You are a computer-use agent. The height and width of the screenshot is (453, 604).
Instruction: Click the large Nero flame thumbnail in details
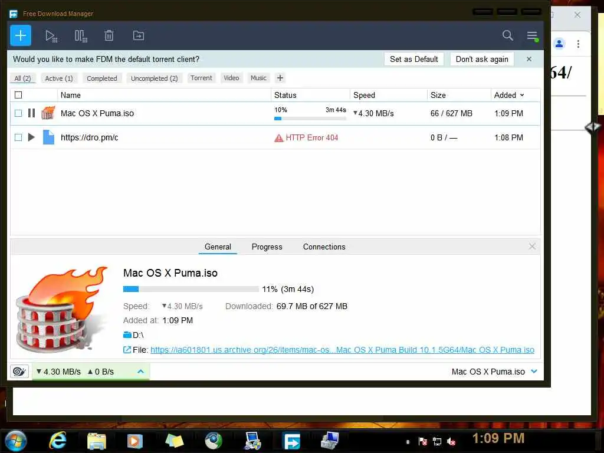61,309
